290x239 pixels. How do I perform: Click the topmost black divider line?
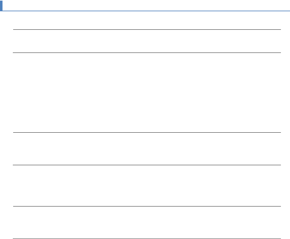tap(147, 30)
